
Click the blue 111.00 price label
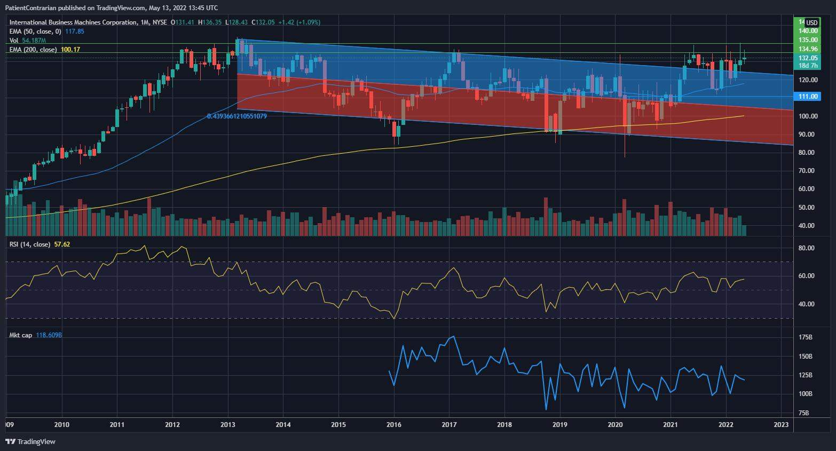point(808,97)
